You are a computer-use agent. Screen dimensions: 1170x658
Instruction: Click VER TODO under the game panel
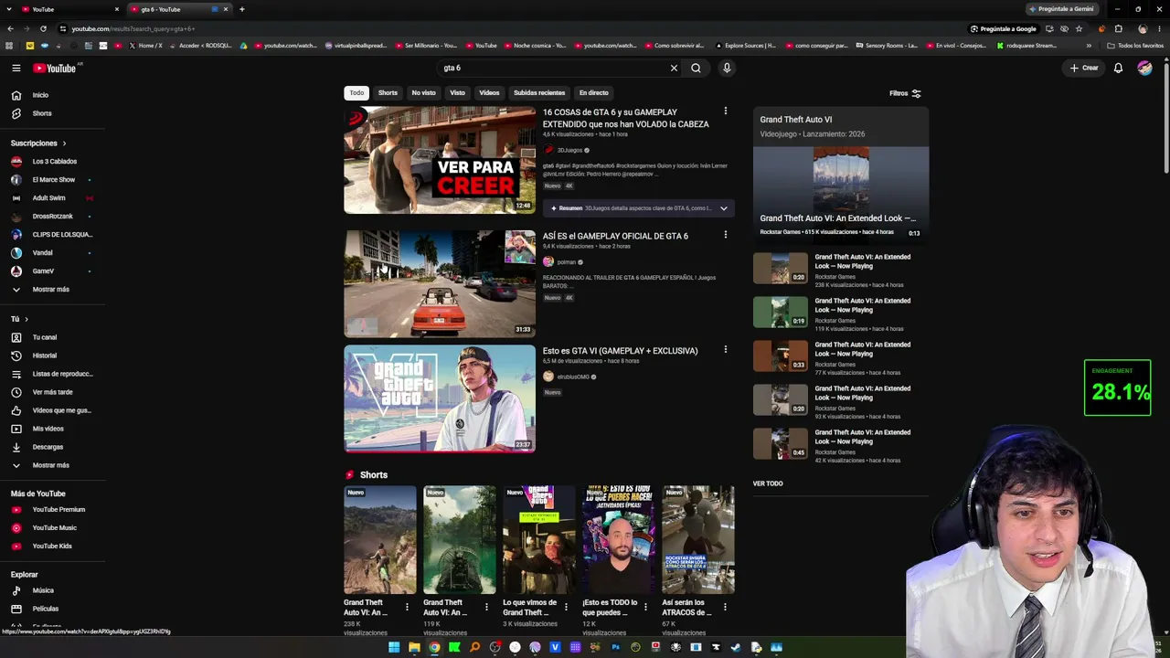768,483
